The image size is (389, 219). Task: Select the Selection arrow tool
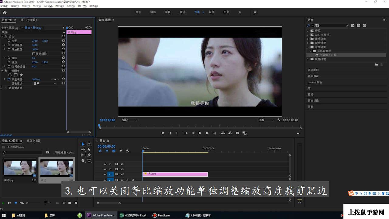point(83,144)
